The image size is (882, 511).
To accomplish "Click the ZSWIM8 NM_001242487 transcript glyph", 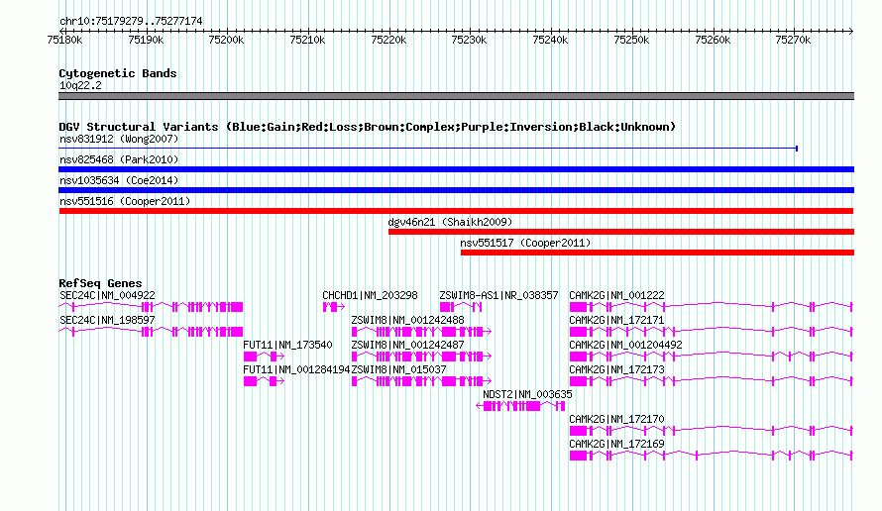I will tap(421, 357).
